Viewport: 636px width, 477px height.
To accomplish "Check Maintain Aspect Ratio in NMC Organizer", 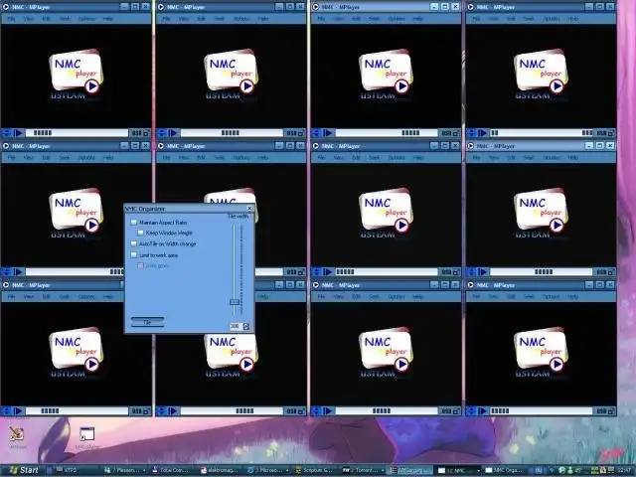I will pos(134,223).
